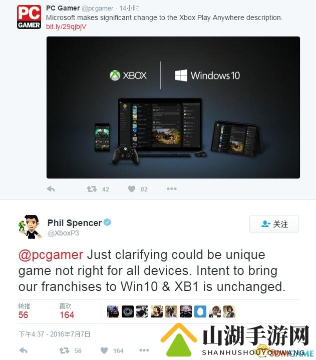The width and height of the screenshot is (316, 360).
Task: Open Phil Spencer's profile name
Action: 75,222
